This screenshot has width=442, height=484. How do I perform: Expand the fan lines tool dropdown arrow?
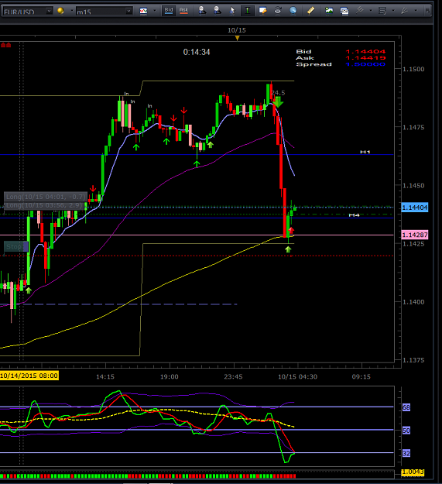416,11
